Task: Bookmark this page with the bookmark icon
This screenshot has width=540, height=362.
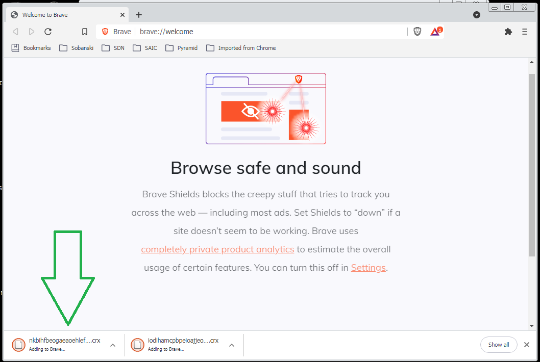Action: (84, 32)
